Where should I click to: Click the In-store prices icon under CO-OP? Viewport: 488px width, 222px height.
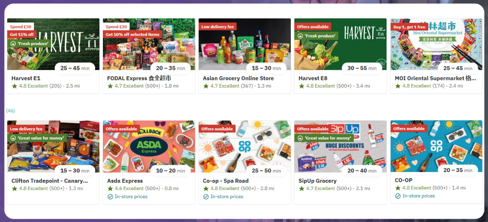pyautogui.click(x=398, y=196)
